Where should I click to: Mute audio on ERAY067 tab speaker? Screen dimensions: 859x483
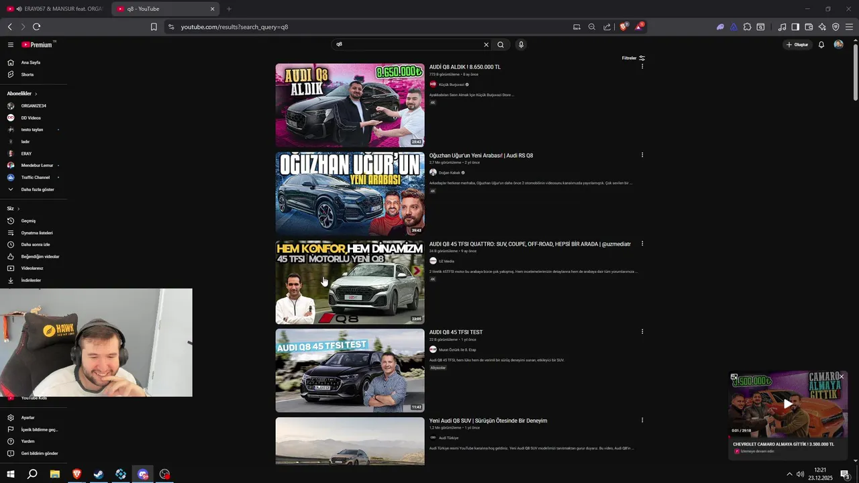[19, 9]
